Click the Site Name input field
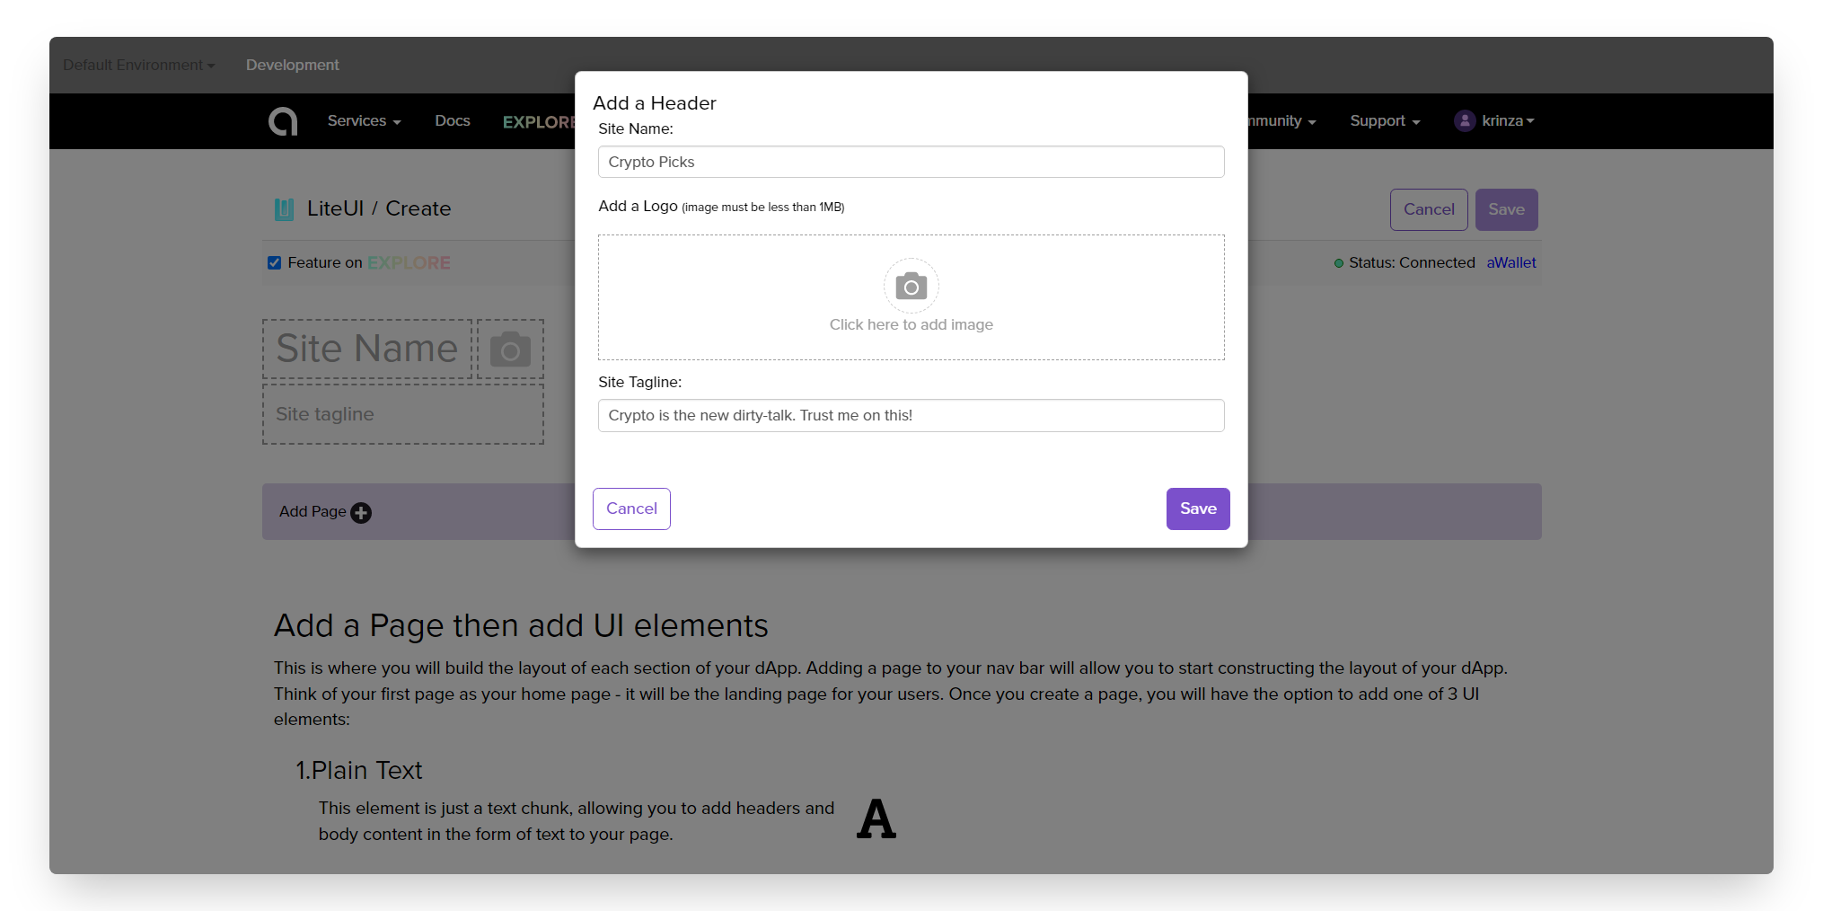 tap(911, 162)
